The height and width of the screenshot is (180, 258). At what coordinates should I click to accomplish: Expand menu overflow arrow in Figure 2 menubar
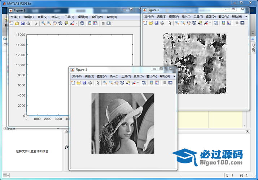(x=246, y=17)
